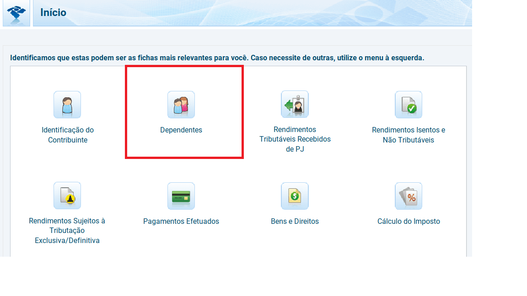
Task: Click 'Rendimentos Sujeitos à Tributação Exclusiva/Definitiva' label
Action: tap(67, 231)
